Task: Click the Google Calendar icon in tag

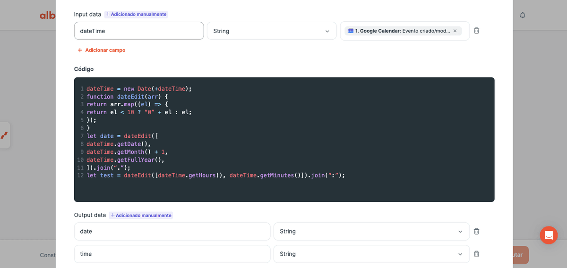Action: [351, 31]
